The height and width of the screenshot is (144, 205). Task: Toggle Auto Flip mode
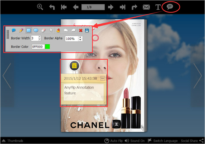point(114,141)
